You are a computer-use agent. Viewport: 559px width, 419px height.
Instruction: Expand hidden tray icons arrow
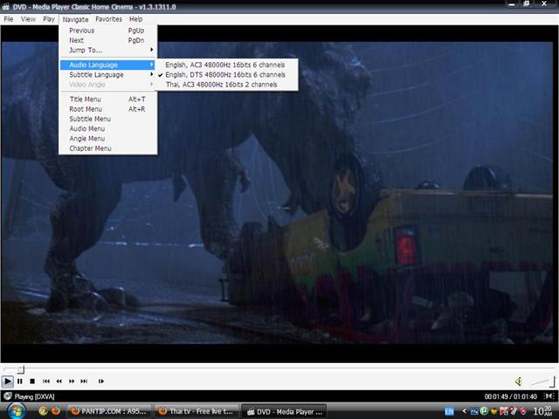coord(464,411)
